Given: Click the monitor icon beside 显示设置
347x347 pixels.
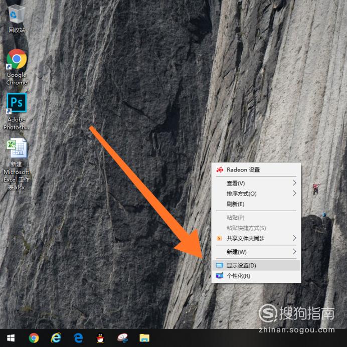Looking at the screenshot, I should coord(220,265).
